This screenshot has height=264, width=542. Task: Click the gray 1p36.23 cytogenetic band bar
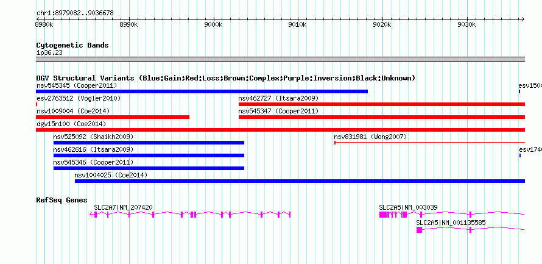[280, 59]
